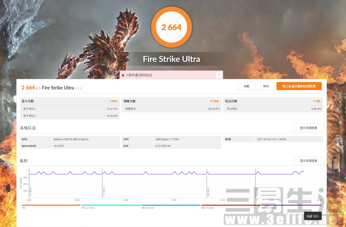Toggle the green CPU temperature legend line

(111, 205)
